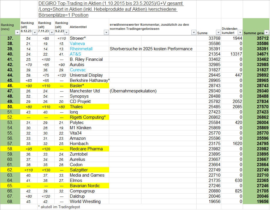Viewport: 270px width, 210px height.
Task: Click dividend value 447 for Universal Display
Action: [239, 75]
